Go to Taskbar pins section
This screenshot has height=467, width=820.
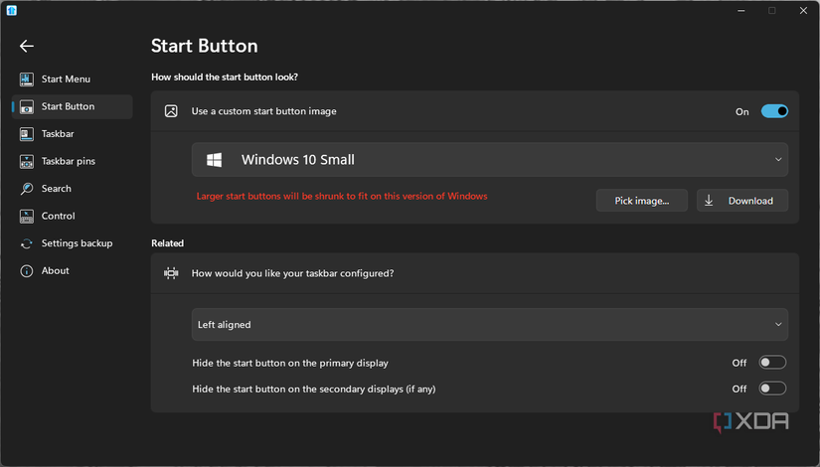point(73,161)
